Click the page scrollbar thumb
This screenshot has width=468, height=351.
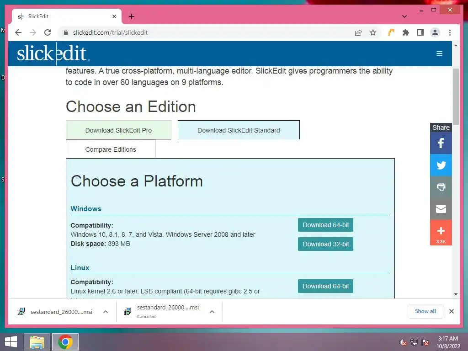(x=456, y=96)
